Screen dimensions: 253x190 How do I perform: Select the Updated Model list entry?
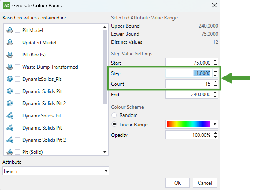39,43
